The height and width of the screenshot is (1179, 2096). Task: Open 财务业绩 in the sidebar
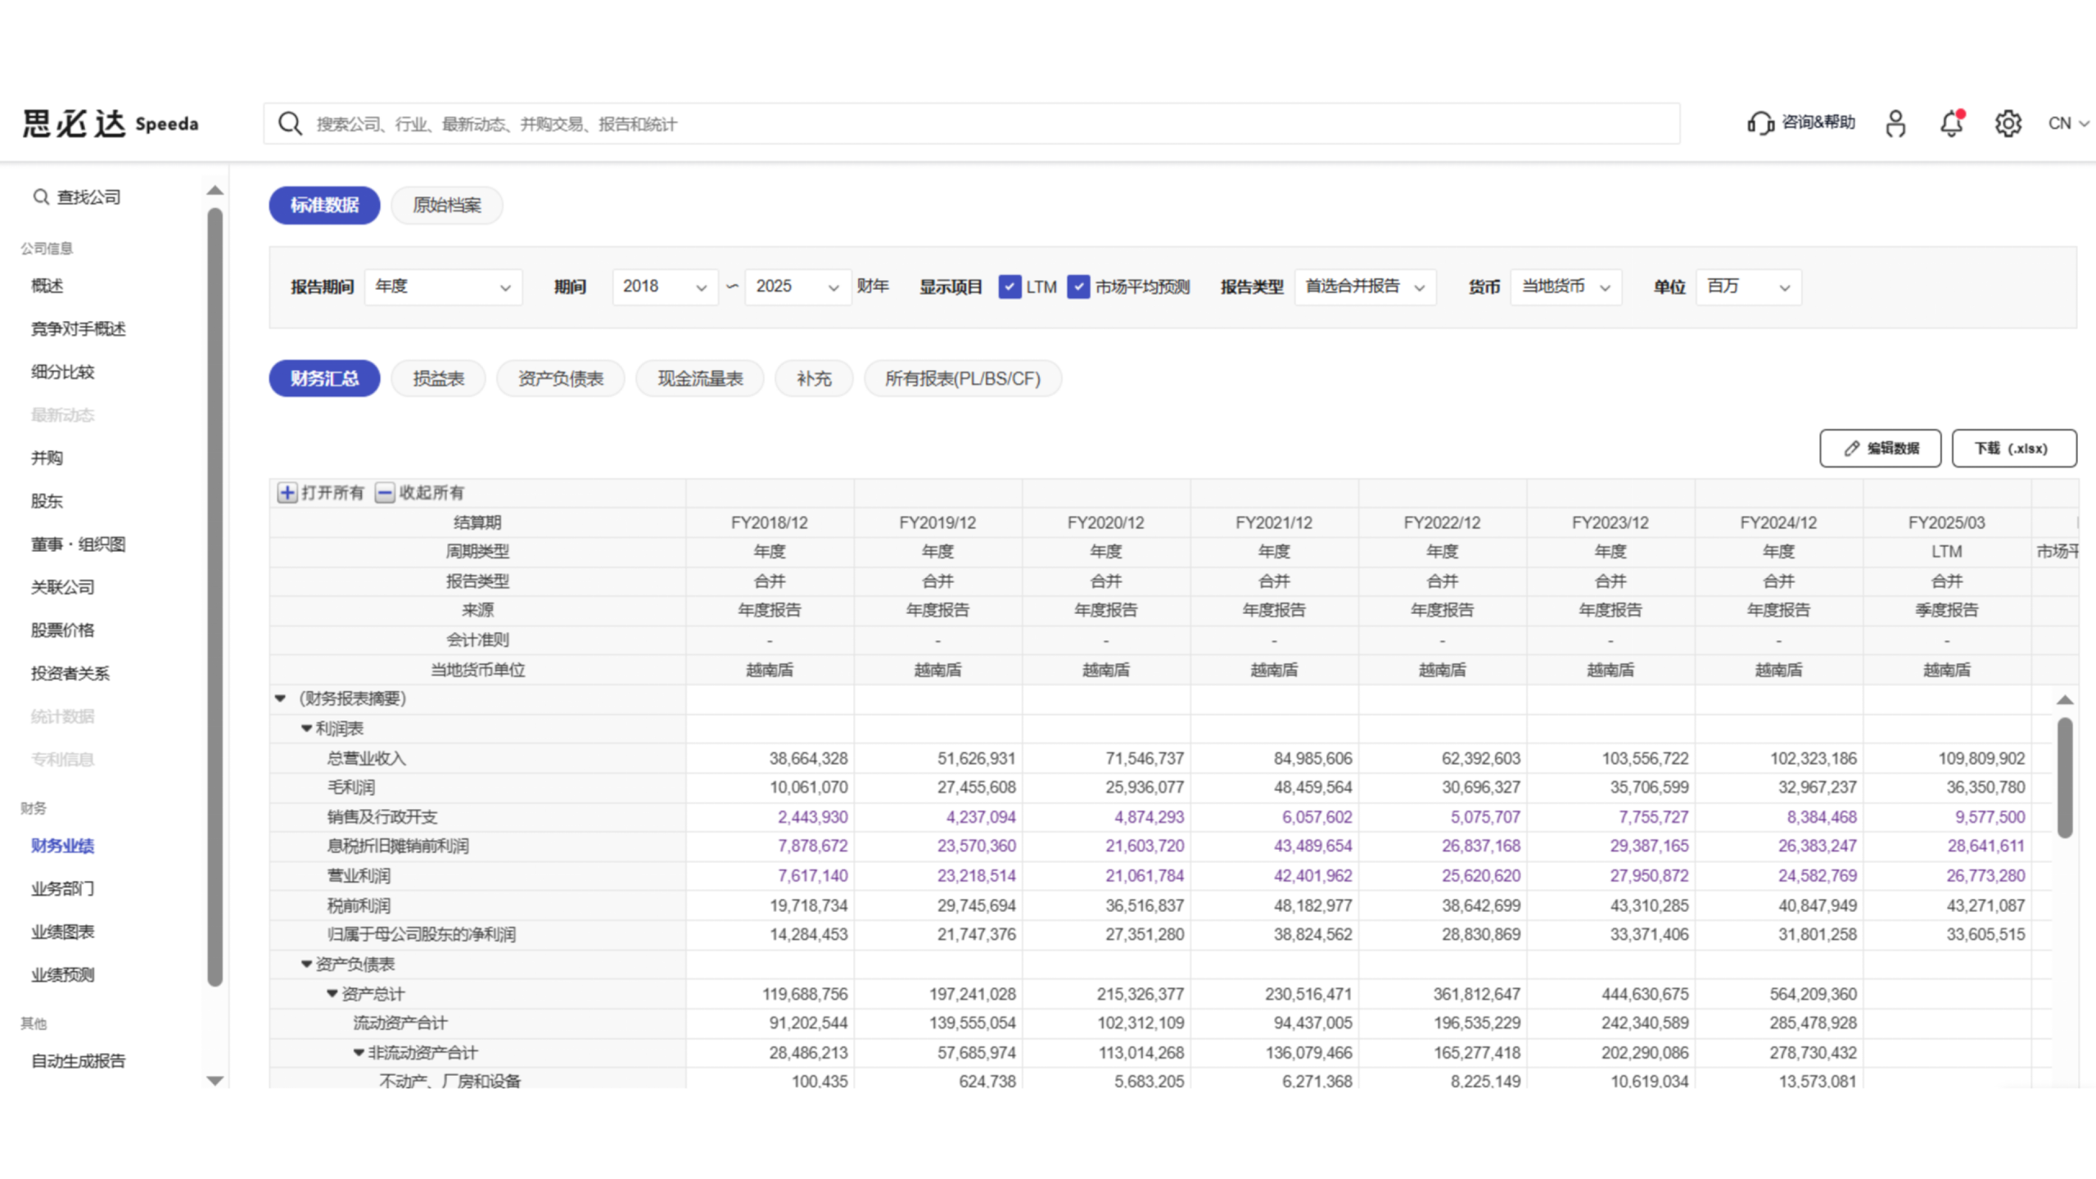pos(62,846)
